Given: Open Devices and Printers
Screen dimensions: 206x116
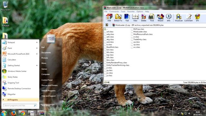Looking at the screenshot, I should [49, 85].
